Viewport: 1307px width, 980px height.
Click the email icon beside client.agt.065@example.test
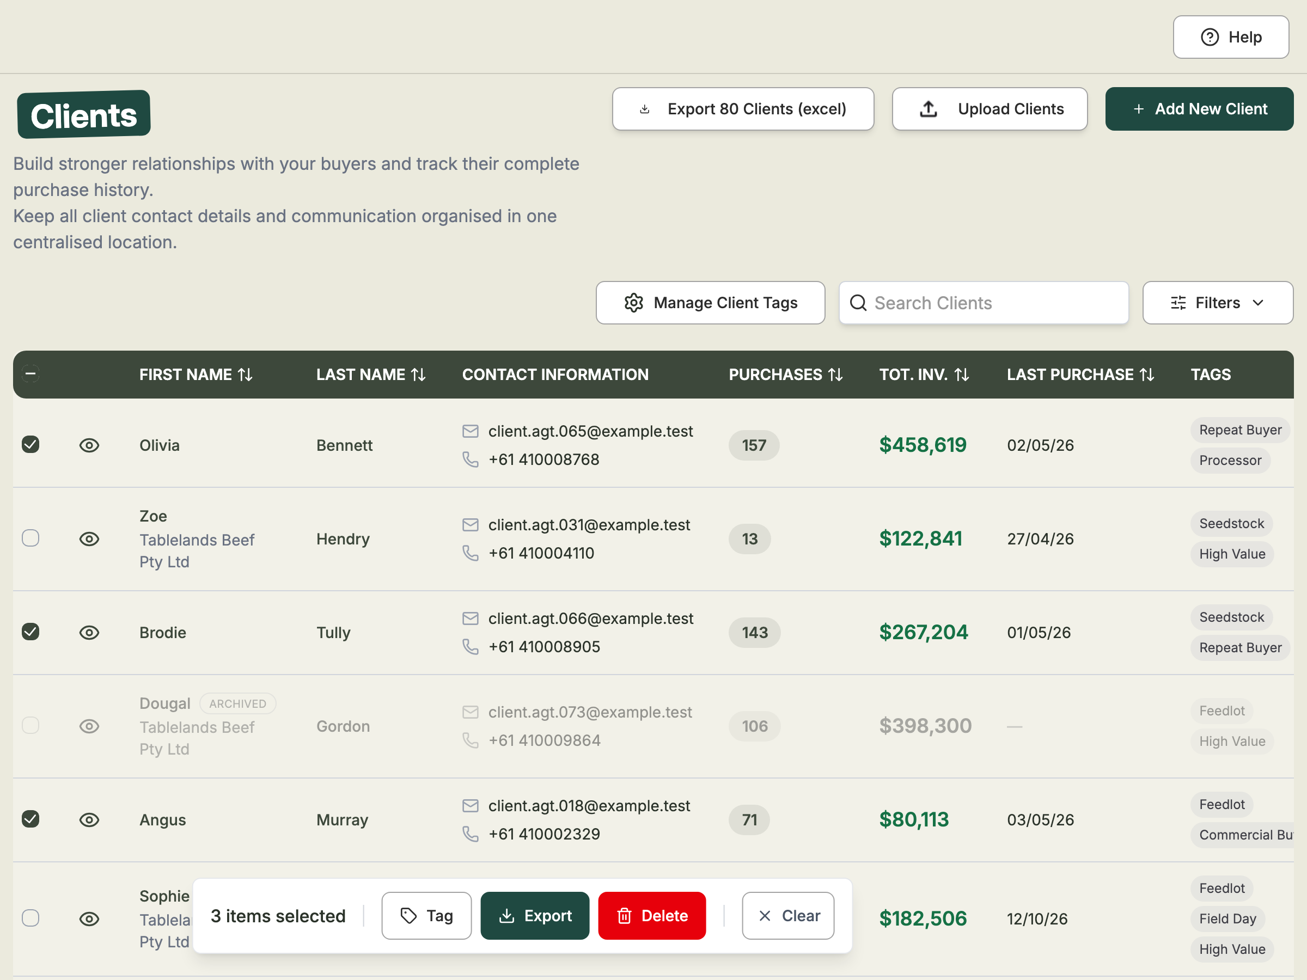pos(471,431)
